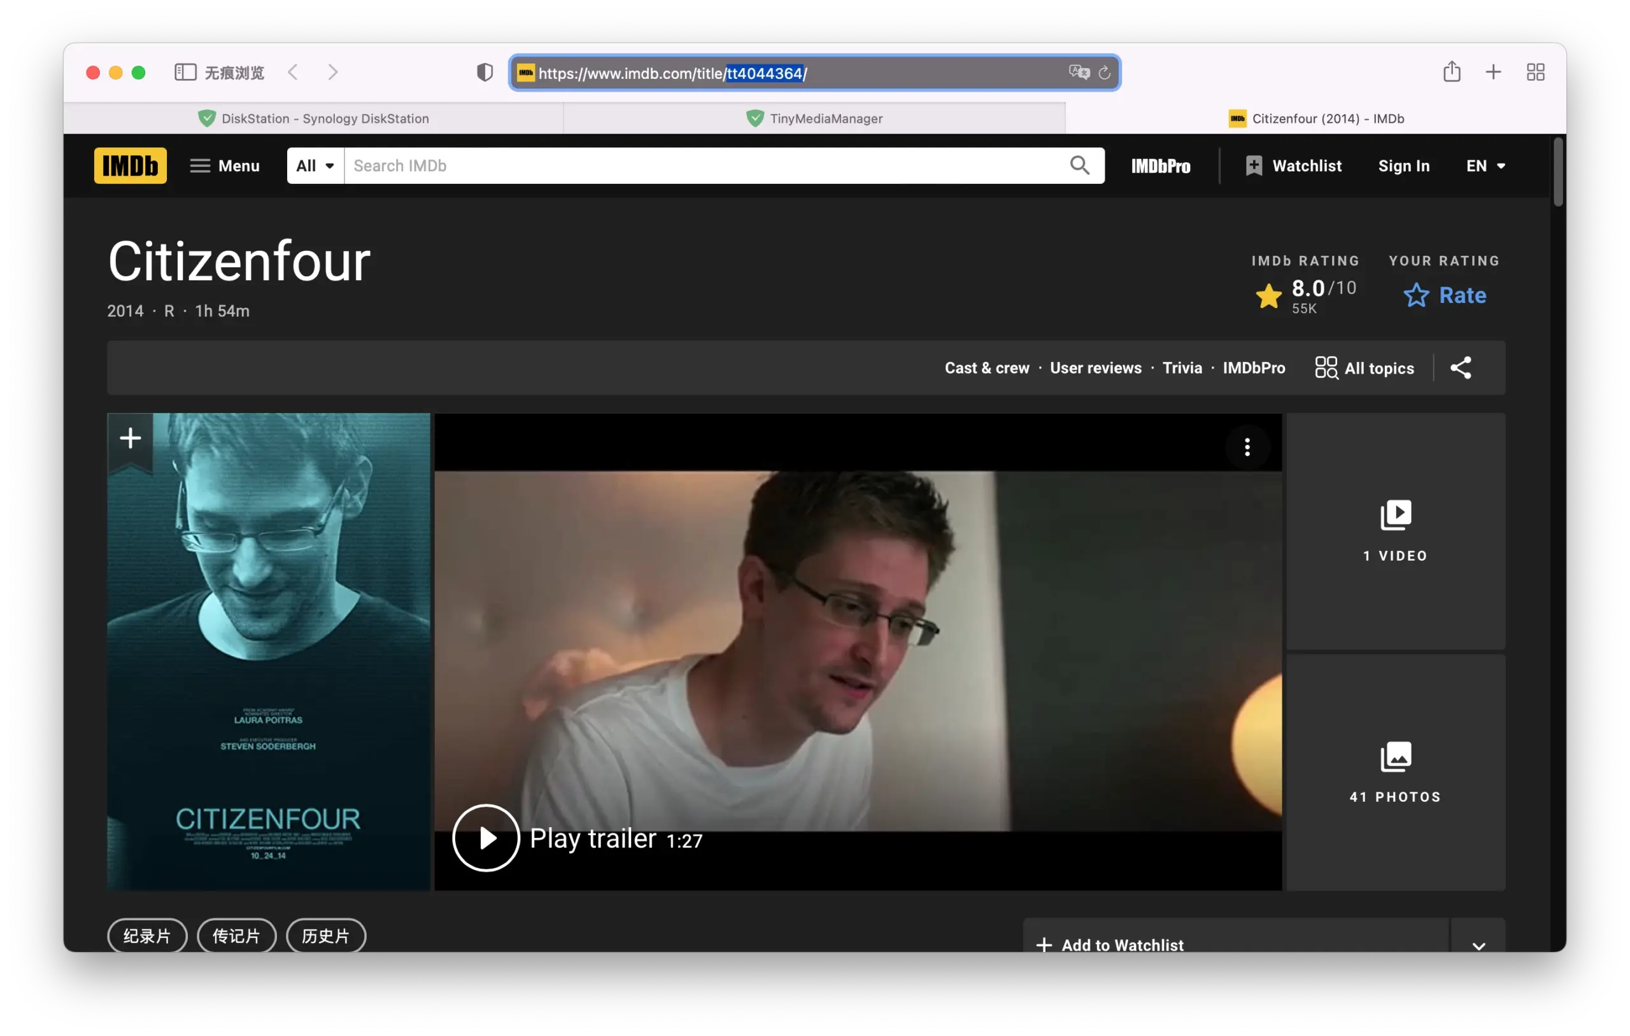Click the privacy shield icon
This screenshot has height=1036, width=1630.
coord(485,73)
